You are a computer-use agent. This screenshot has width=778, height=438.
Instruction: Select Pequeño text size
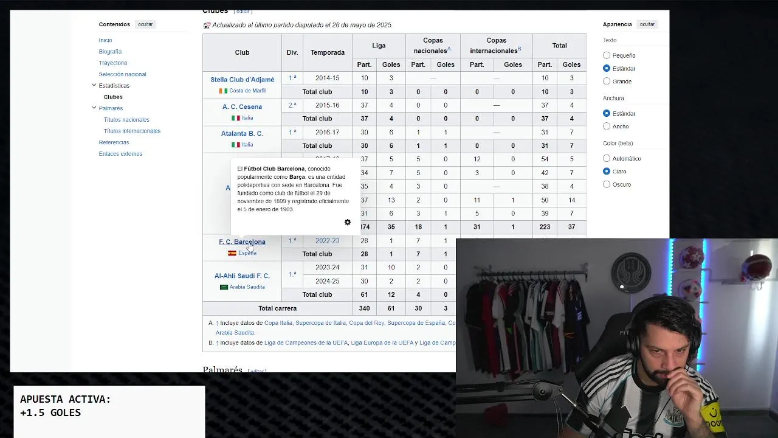click(x=607, y=55)
